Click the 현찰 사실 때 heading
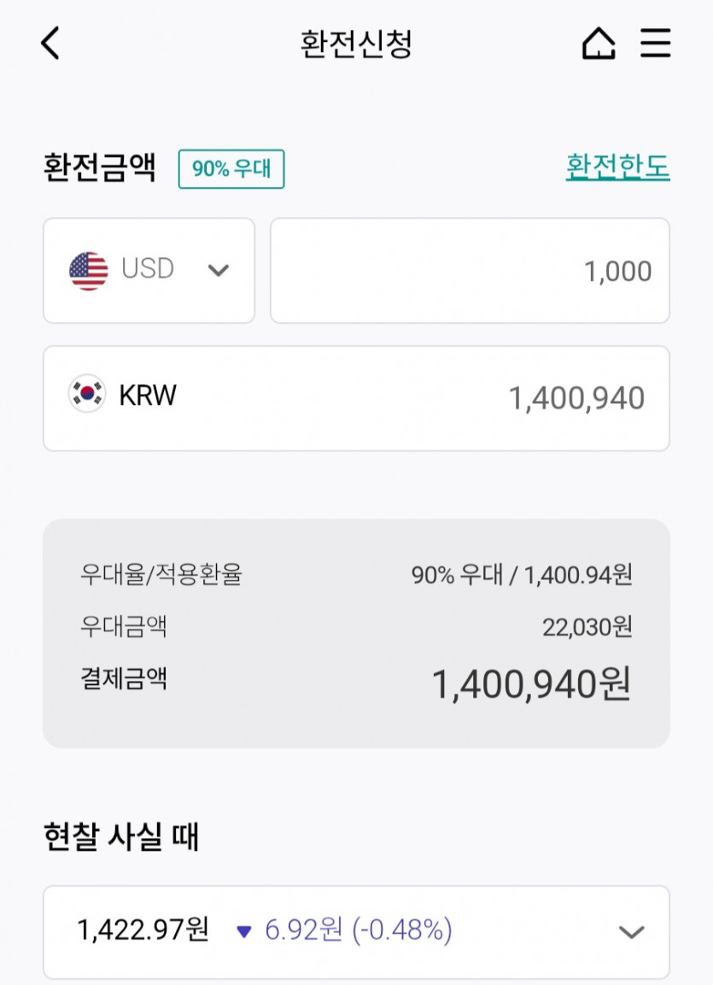Viewport: 713px width, 985px height. pyautogui.click(x=120, y=837)
